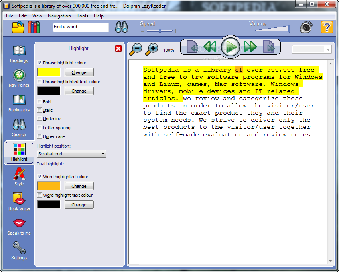339x272 pixels.
Task: Click the Volume slider handle
Action: tap(289, 29)
